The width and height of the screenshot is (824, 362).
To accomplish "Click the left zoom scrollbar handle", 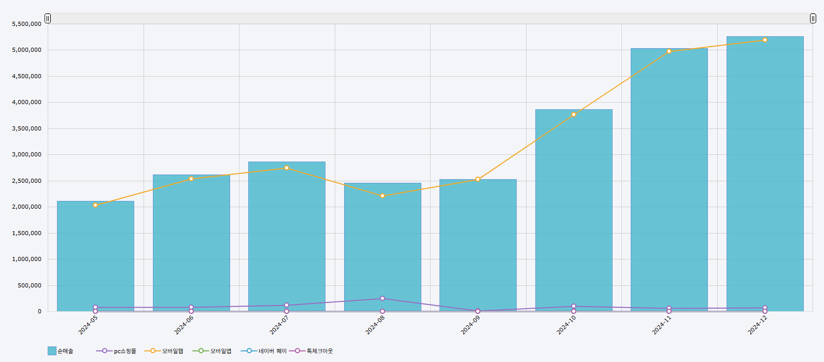I will point(48,19).
